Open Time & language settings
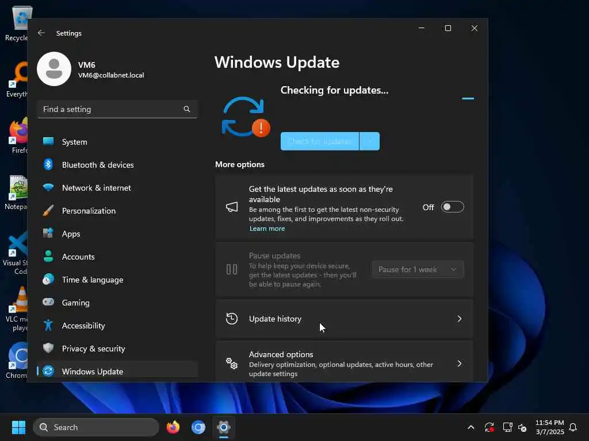The image size is (589, 441). pyautogui.click(x=117, y=280)
